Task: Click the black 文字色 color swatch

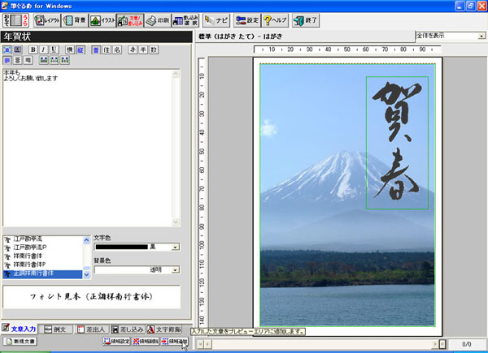Action: (x=122, y=247)
